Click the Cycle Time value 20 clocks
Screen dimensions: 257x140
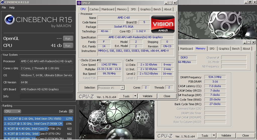click(215, 99)
